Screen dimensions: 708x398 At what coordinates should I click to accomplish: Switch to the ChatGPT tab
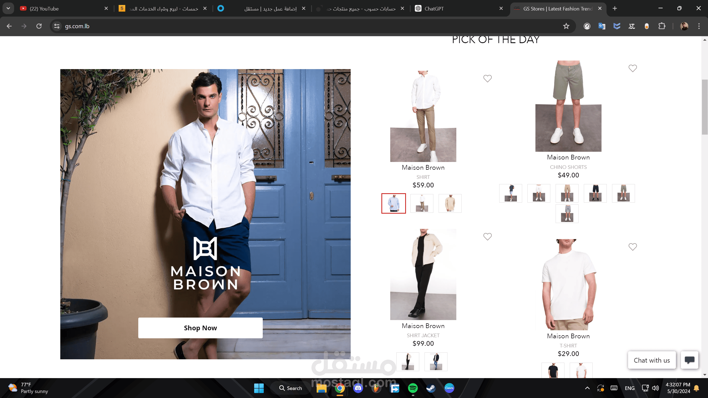(x=459, y=9)
